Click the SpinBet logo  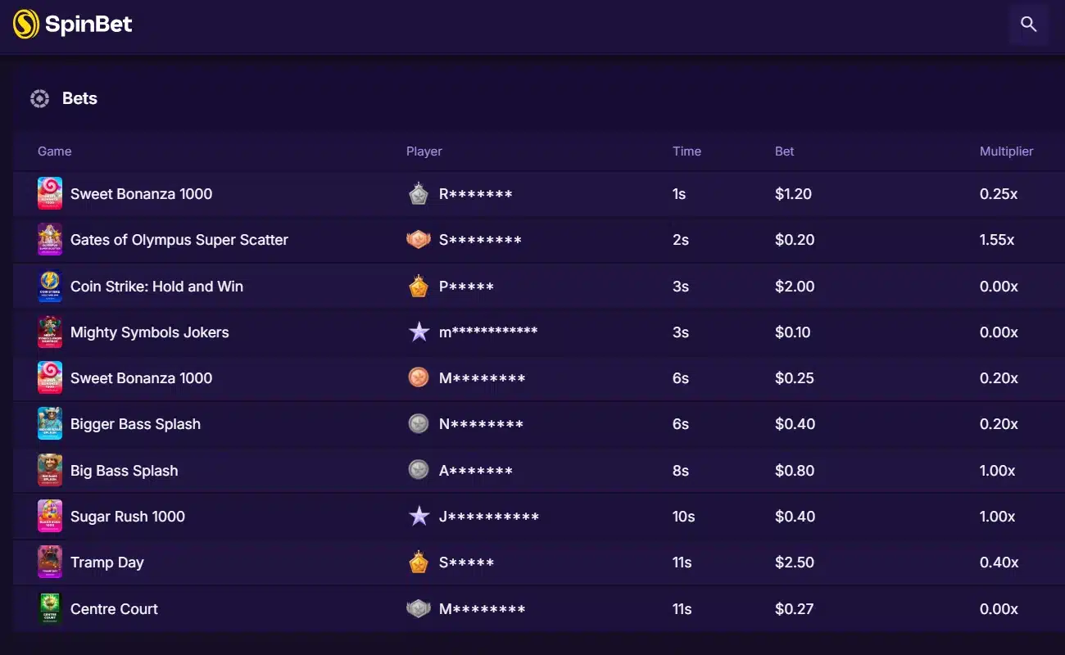tap(73, 25)
